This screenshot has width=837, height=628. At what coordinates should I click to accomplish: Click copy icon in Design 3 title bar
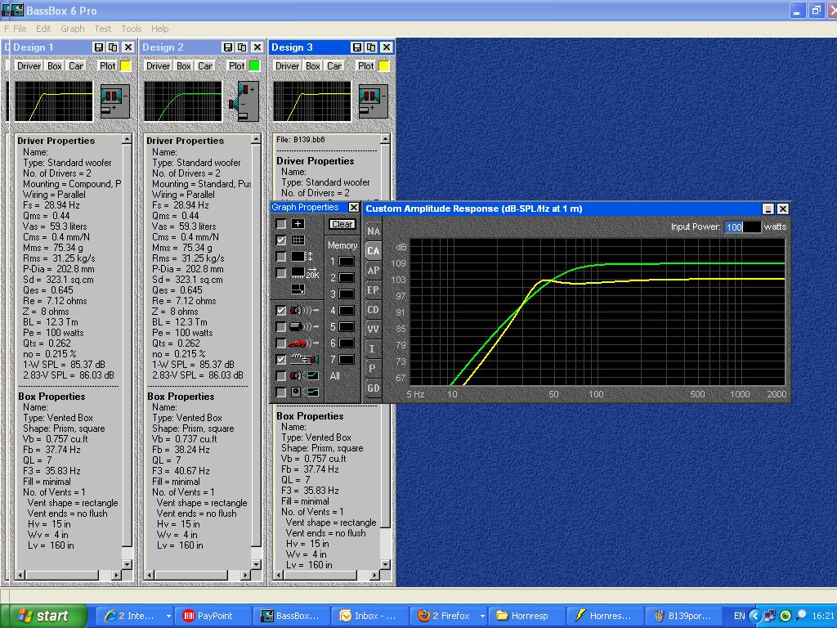(x=372, y=47)
